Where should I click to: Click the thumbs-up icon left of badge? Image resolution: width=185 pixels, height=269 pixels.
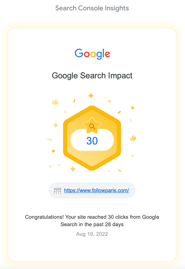pyautogui.click(x=55, y=102)
